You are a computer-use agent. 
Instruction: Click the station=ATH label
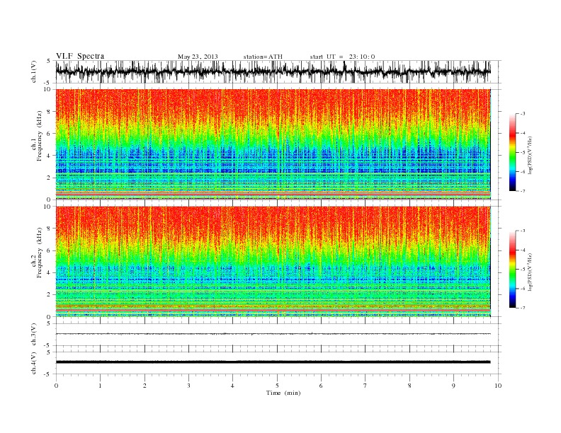[x=263, y=57]
